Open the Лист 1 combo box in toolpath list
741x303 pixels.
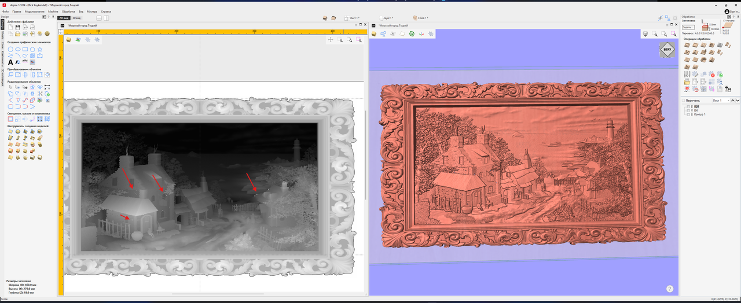pyautogui.click(x=721, y=101)
